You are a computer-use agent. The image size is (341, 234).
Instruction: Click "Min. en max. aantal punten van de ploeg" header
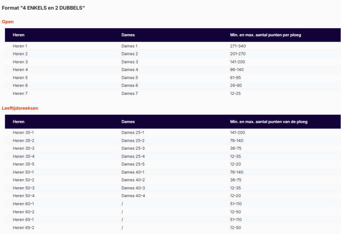tap(269, 122)
